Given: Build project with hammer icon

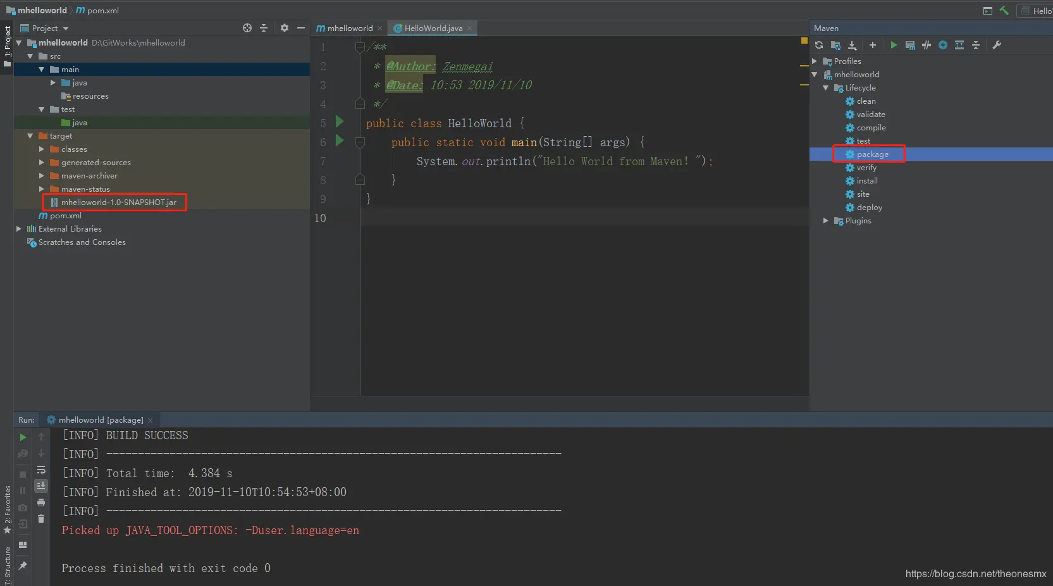Looking at the screenshot, I should 1004,11.
